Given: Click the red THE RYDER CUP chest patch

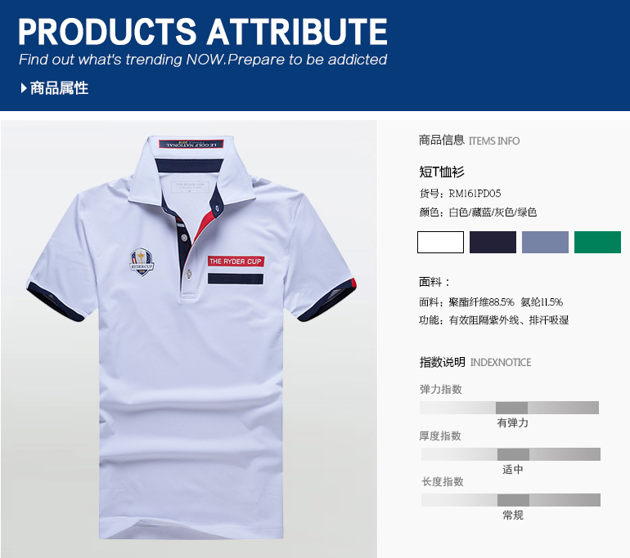Looking at the screenshot, I should [x=236, y=261].
